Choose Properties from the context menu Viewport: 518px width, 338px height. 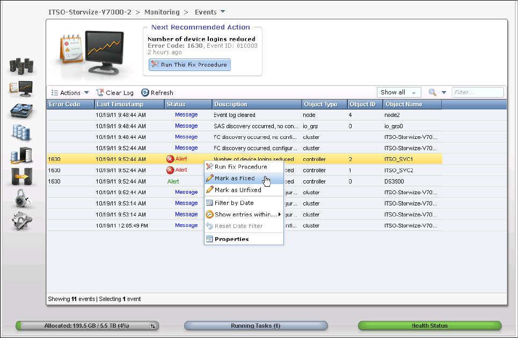pos(231,239)
